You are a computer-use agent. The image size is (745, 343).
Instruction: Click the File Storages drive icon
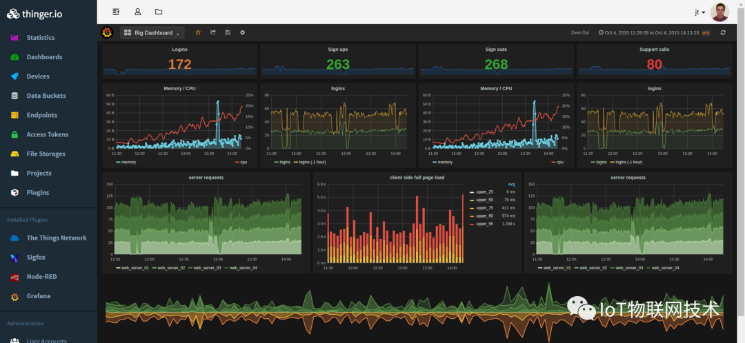[x=14, y=154]
